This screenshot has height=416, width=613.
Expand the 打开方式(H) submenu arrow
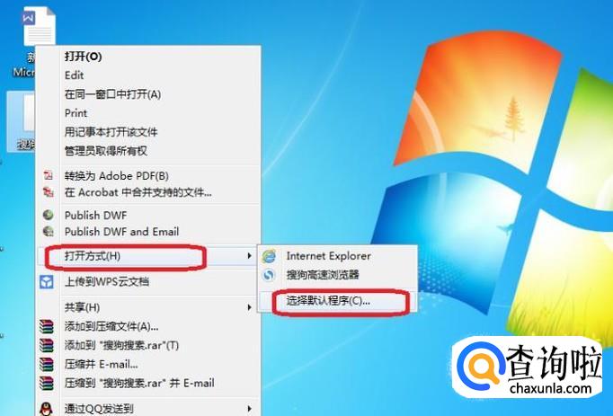click(x=249, y=256)
